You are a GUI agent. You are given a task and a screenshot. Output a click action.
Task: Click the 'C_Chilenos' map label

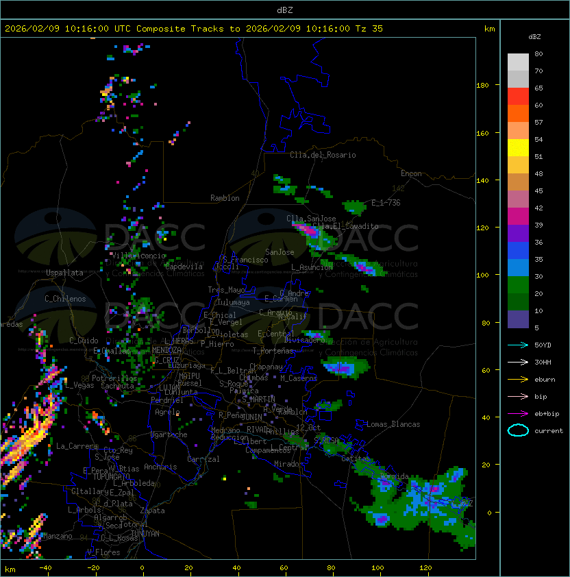[x=65, y=298]
